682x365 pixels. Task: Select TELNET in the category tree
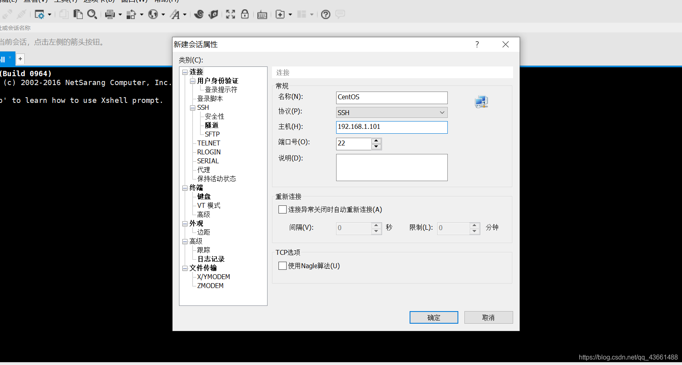(209, 143)
